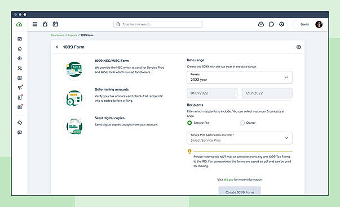Click the Reports breadcrumb link

[72, 35]
